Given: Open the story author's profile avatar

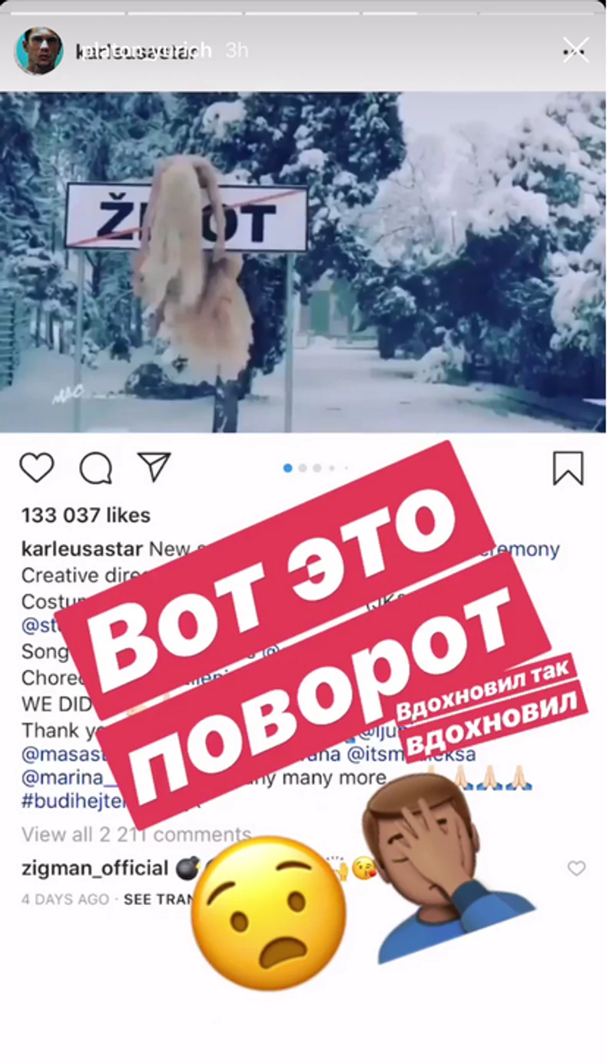Looking at the screenshot, I should [x=38, y=51].
